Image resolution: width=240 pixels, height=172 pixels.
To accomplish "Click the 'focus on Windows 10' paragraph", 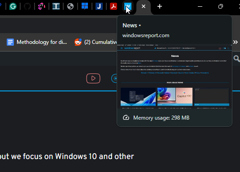I will tap(67, 156).
